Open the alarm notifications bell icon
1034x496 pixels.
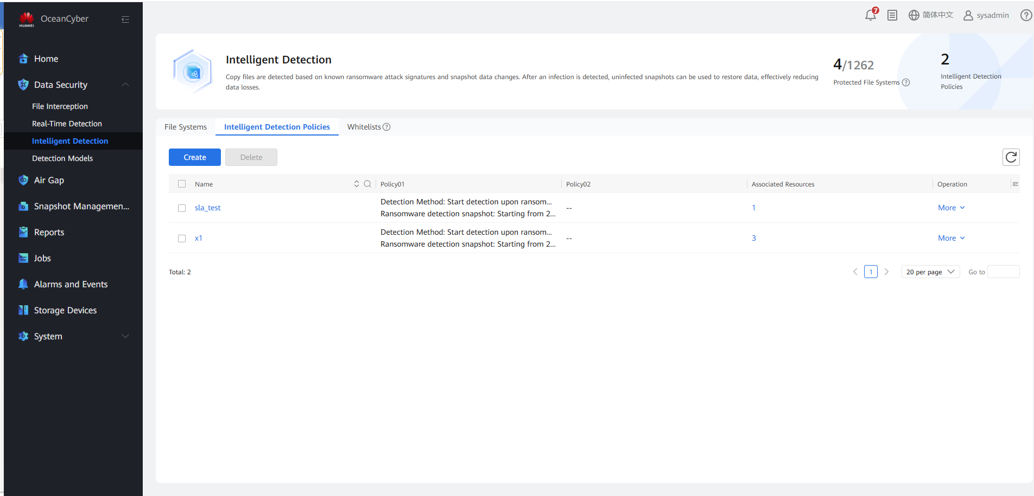[871, 15]
